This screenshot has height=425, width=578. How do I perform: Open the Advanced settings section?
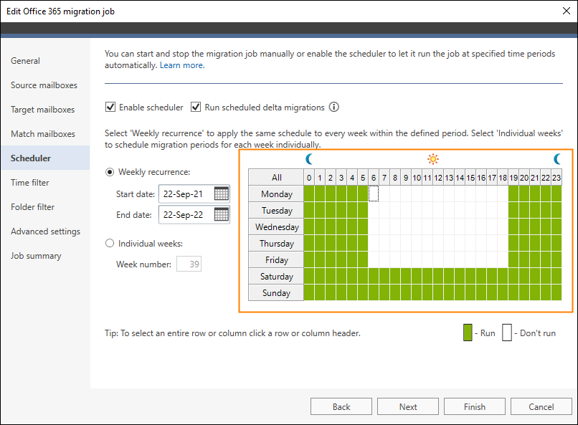click(x=45, y=231)
